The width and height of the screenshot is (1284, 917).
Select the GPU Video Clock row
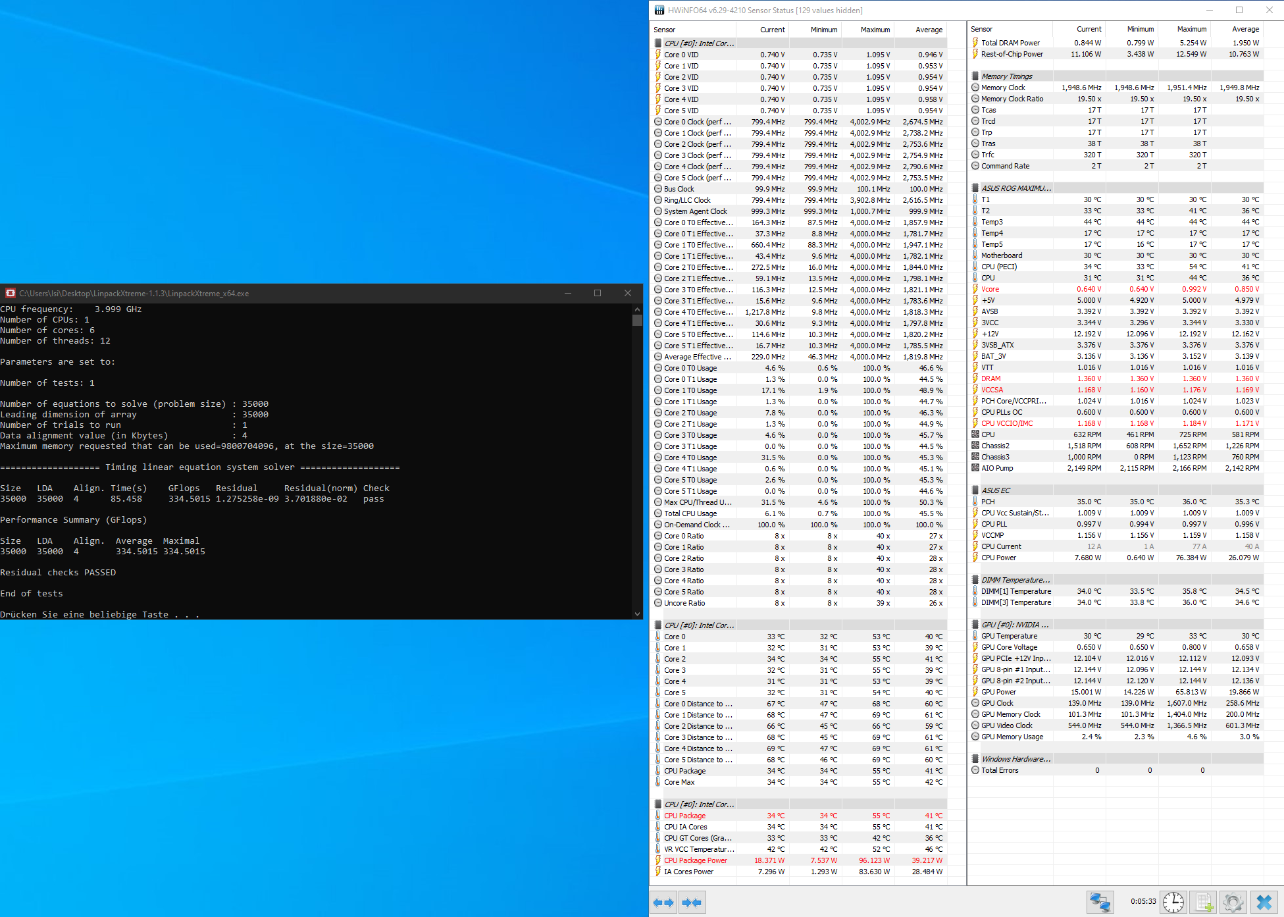(1116, 725)
